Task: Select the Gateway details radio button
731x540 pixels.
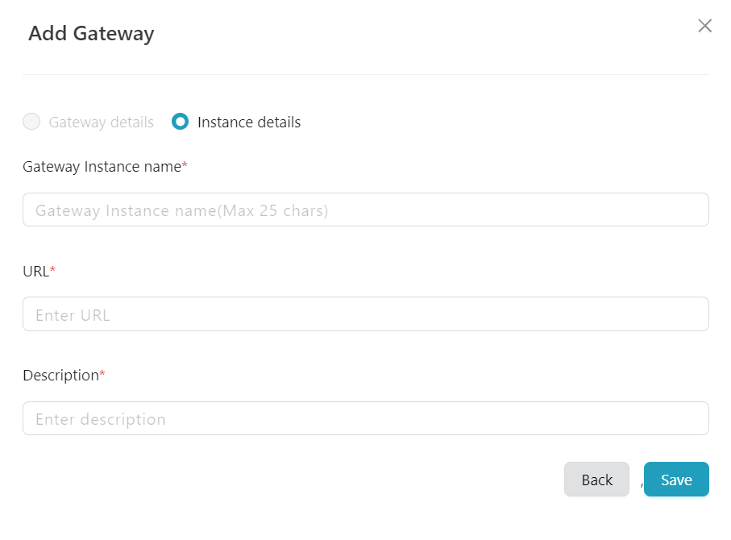Action: (31, 122)
